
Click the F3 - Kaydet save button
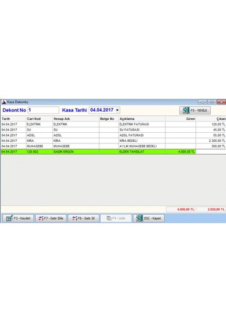click(18, 218)
